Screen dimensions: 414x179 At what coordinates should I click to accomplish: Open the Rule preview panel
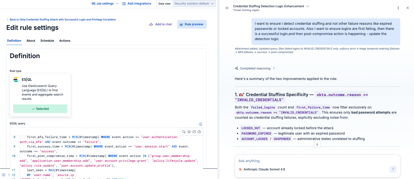coord(192,24)
